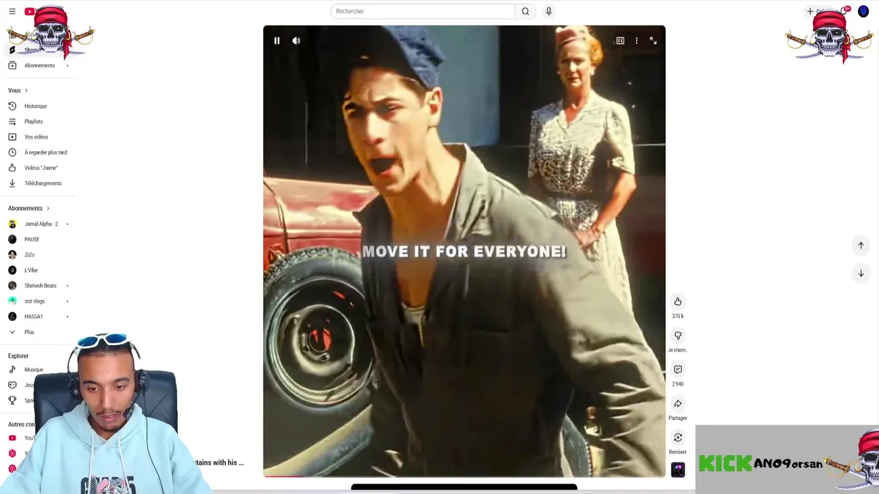The width and height of the screenshot is (879, 494).
Task: Click the Historique clock icon
Action: 12,106
